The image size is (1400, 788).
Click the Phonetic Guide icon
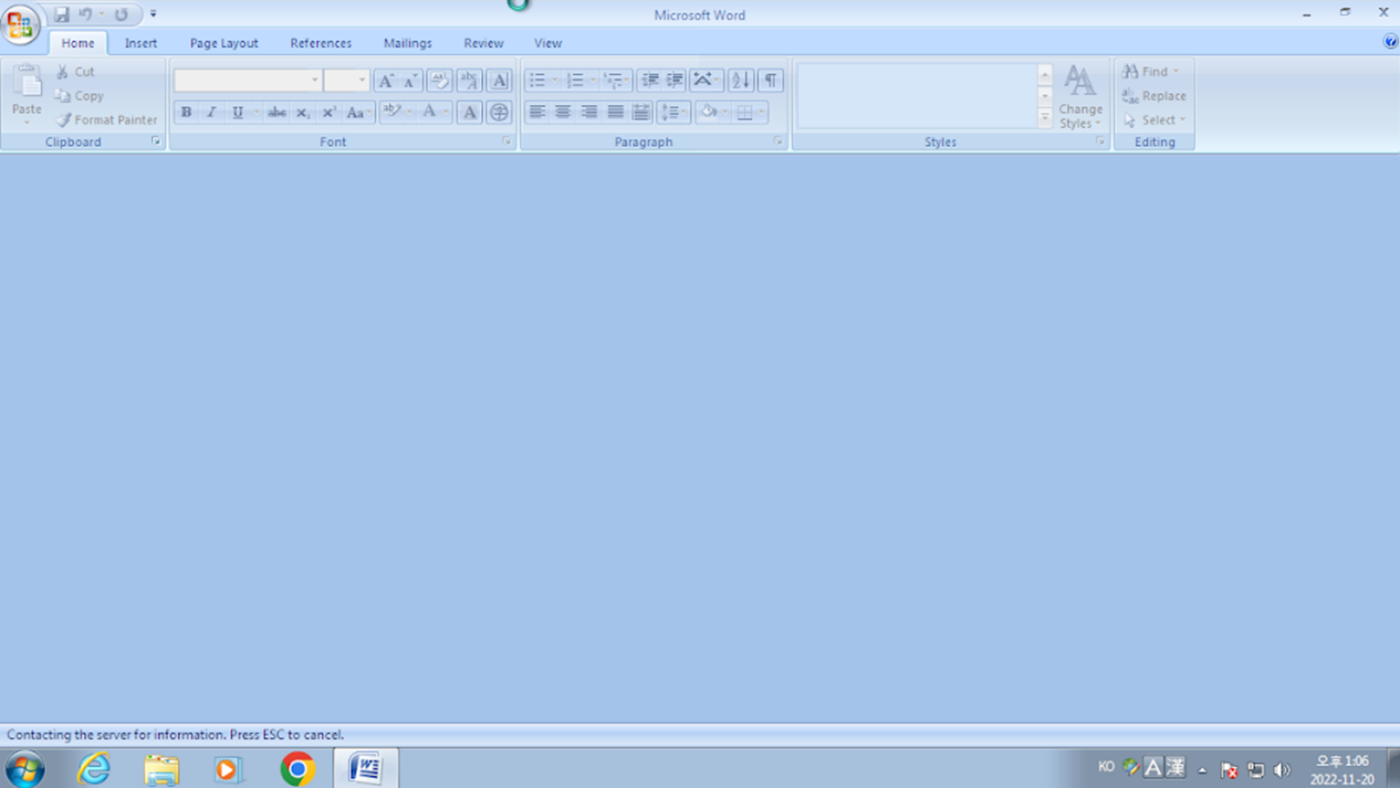pos(470,80)
